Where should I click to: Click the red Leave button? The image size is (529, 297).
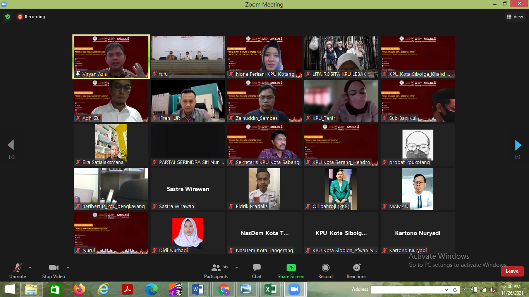click(x=512, y=271)
